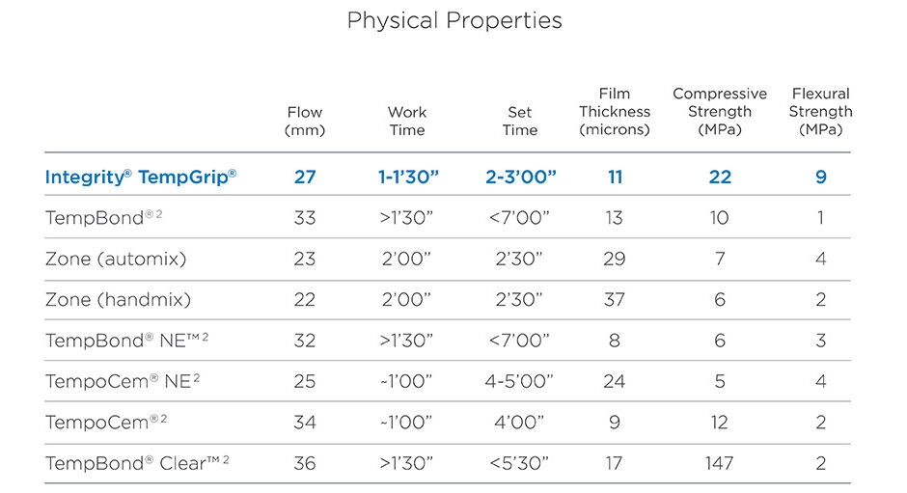The width and height of the screenshot is (907, 493).
Task: Click the Work Time column header
Action: (406, 122)
